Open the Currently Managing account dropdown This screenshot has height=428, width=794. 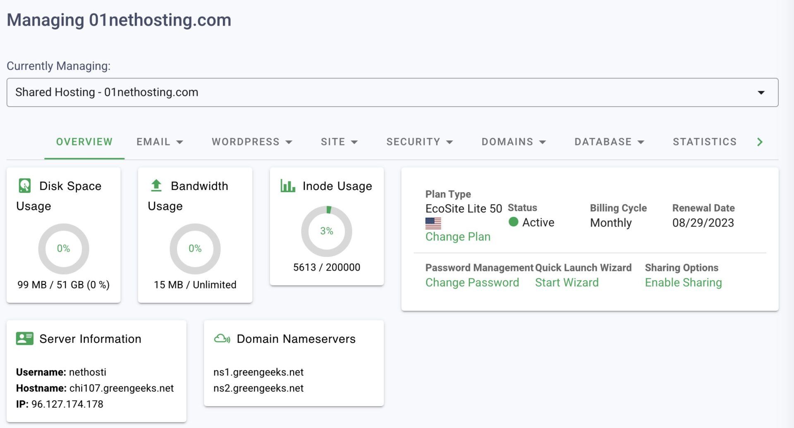(x=392, y=92)
